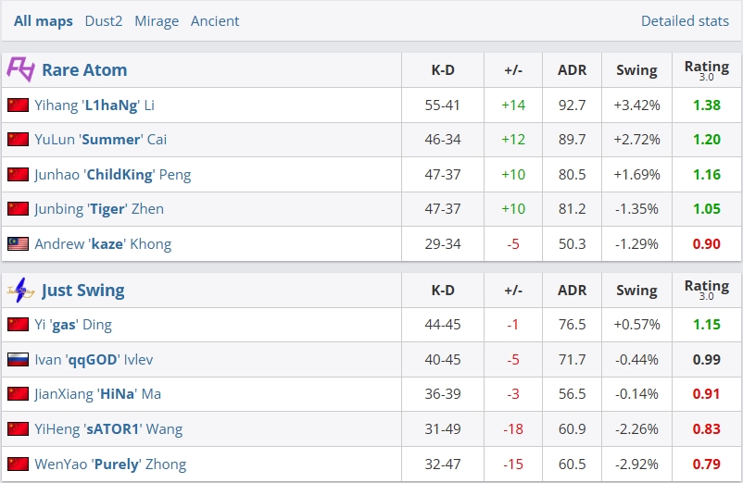Click the China flag next to Purely
Image resolution: width=743 pixels, height=483 pixels.
pos(18,464)
